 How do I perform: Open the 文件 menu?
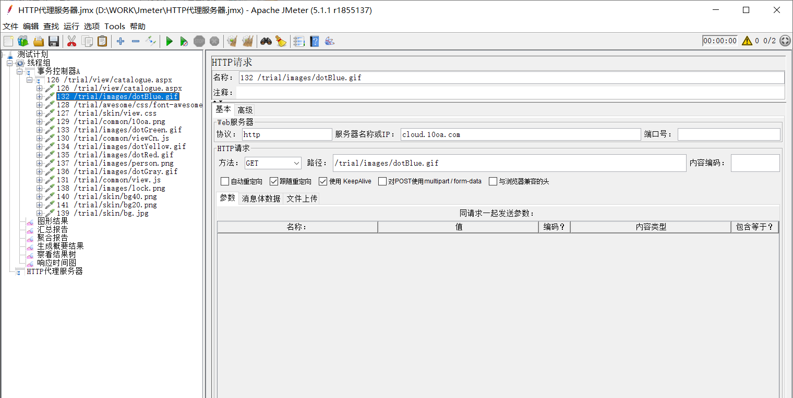pos(10,26)
